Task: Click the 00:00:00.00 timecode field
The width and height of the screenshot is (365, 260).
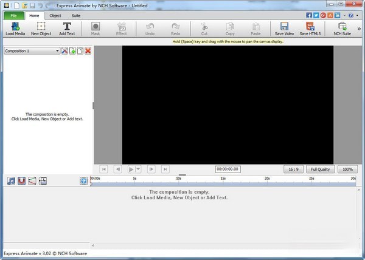Action: pos(228,169)
